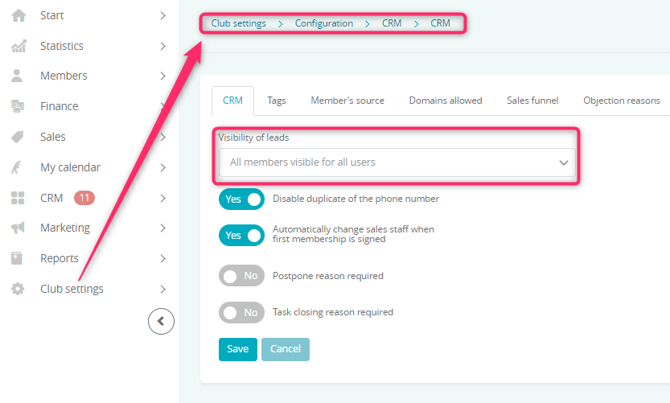
Task: Collapse the sidebar with the round arrow button
Action: coord(161,322)
